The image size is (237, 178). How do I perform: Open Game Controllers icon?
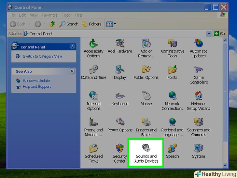click(x=199, y=75)
